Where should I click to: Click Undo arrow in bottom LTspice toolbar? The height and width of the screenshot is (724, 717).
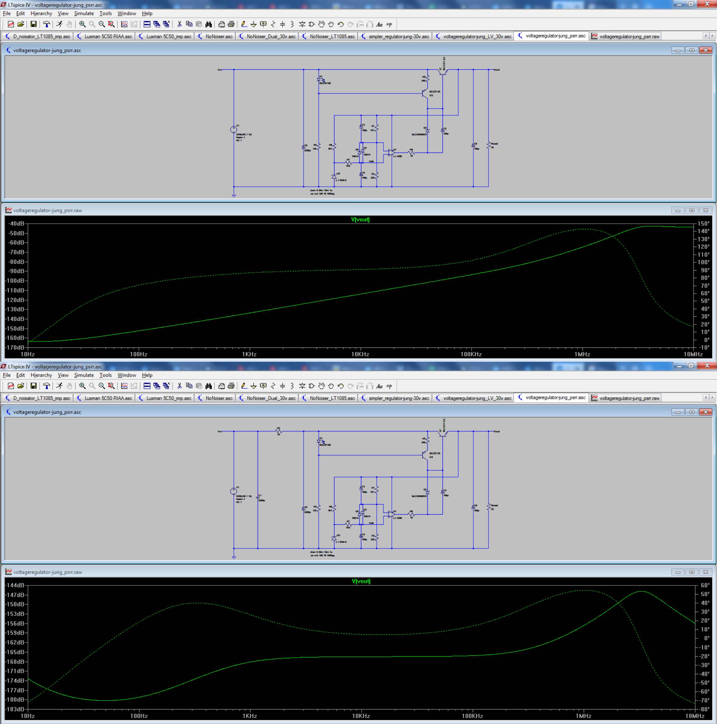pyautogui.click(x=341, y=386)
